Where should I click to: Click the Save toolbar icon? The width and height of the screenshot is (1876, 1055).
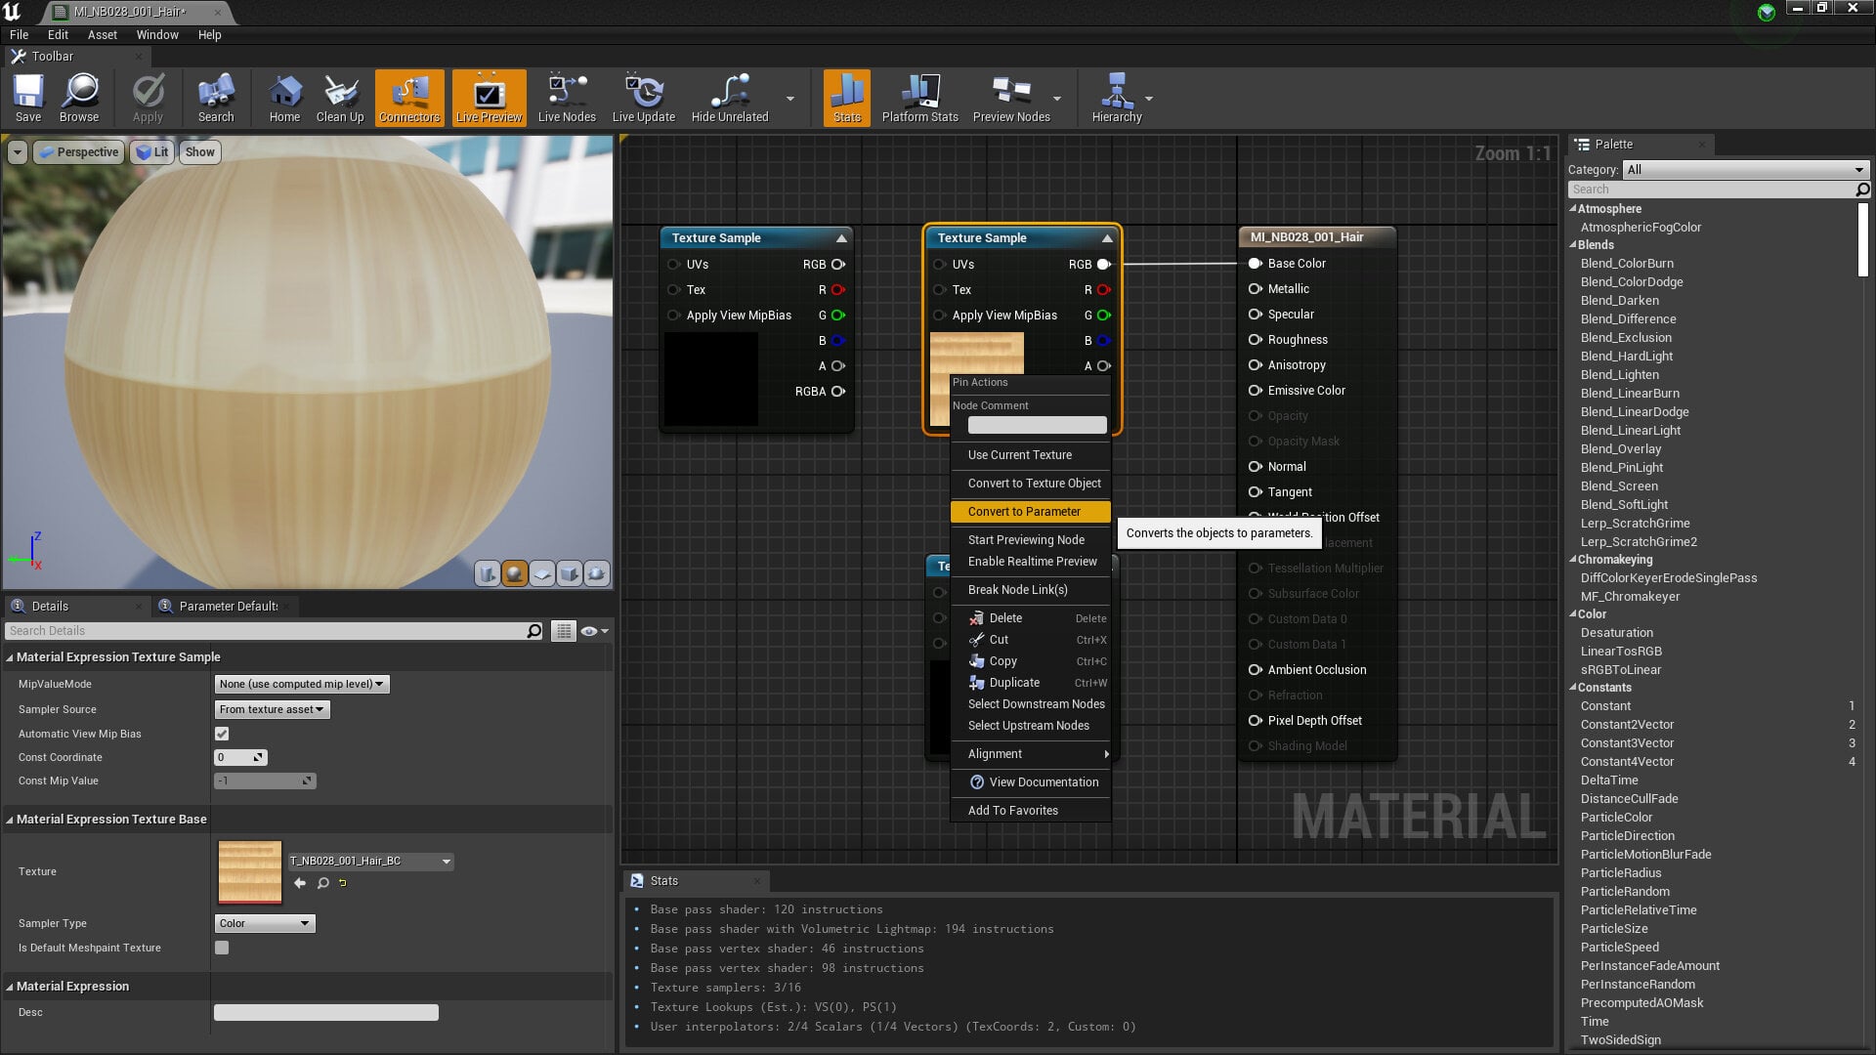[x=28, y=98]
